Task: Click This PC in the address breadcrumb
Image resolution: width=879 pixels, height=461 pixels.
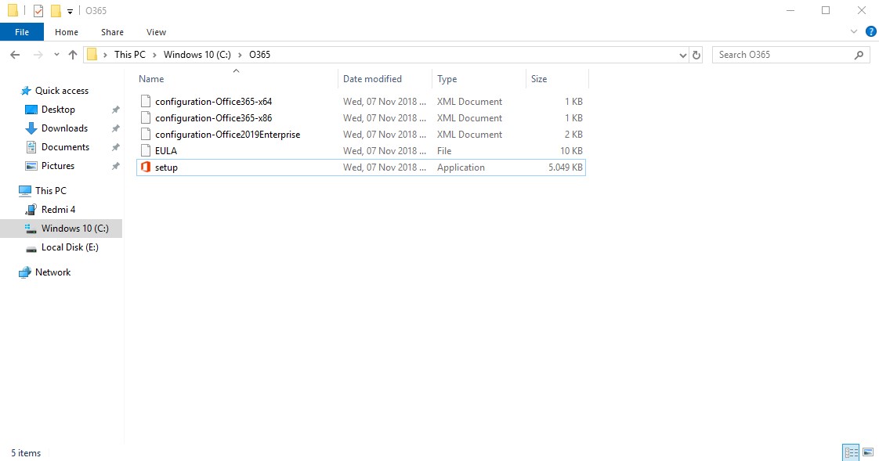Action: (129, 55)
